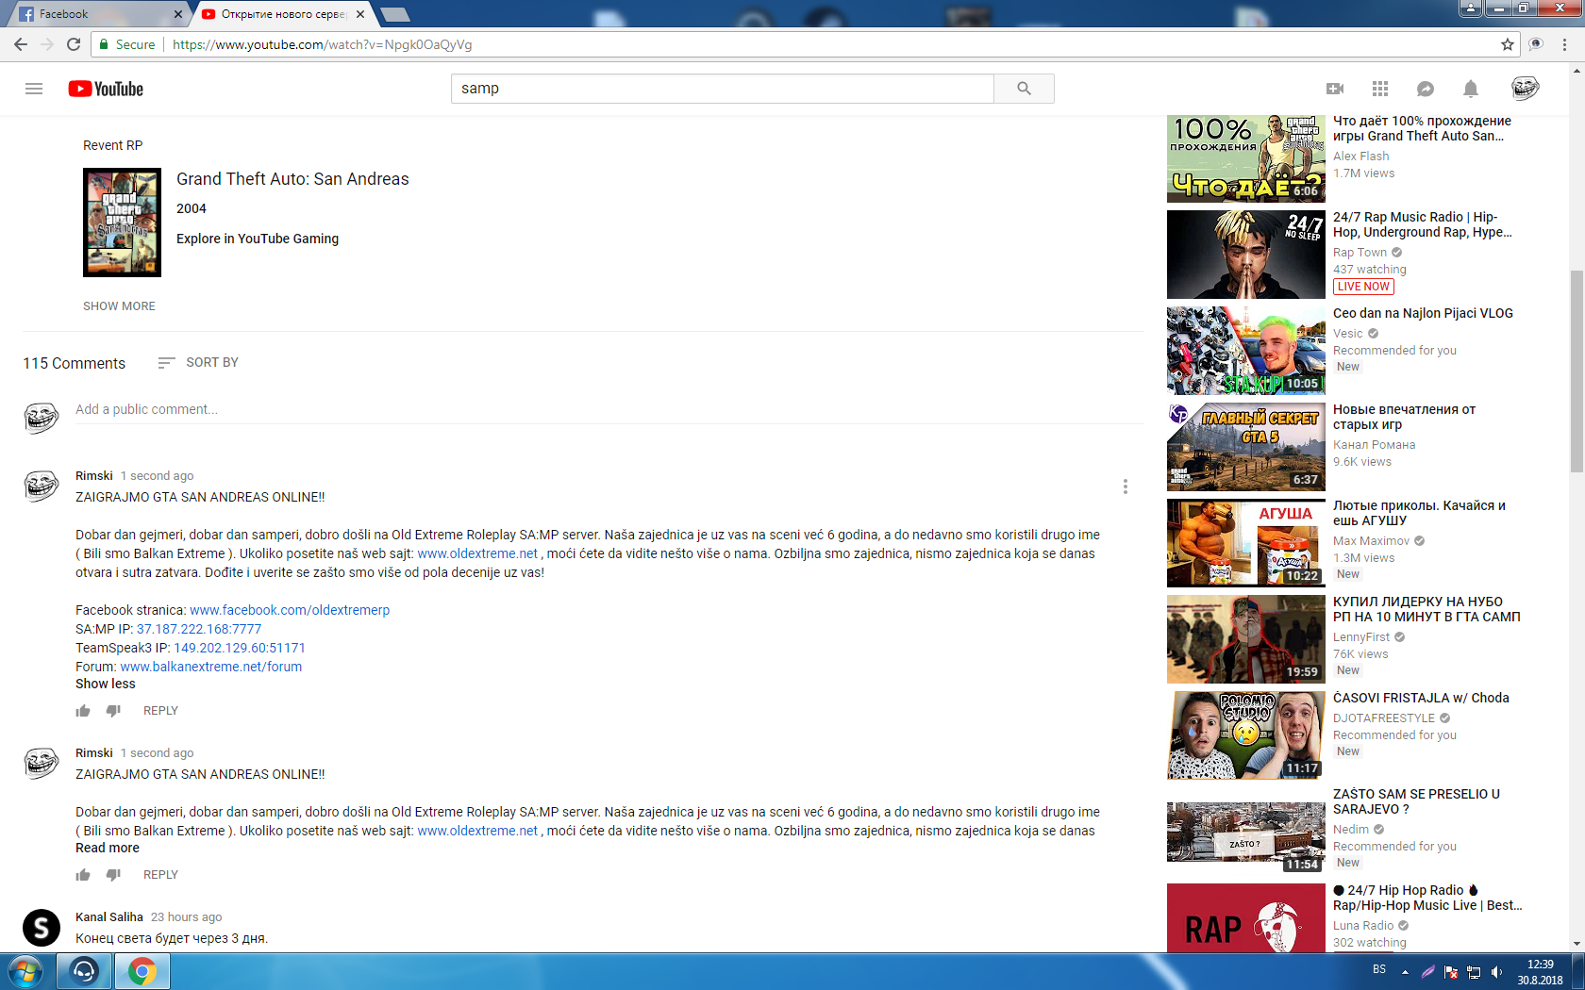Open the account avatar menu in header
Viewport: 1585px width, 990px height.
(1525, 89)
